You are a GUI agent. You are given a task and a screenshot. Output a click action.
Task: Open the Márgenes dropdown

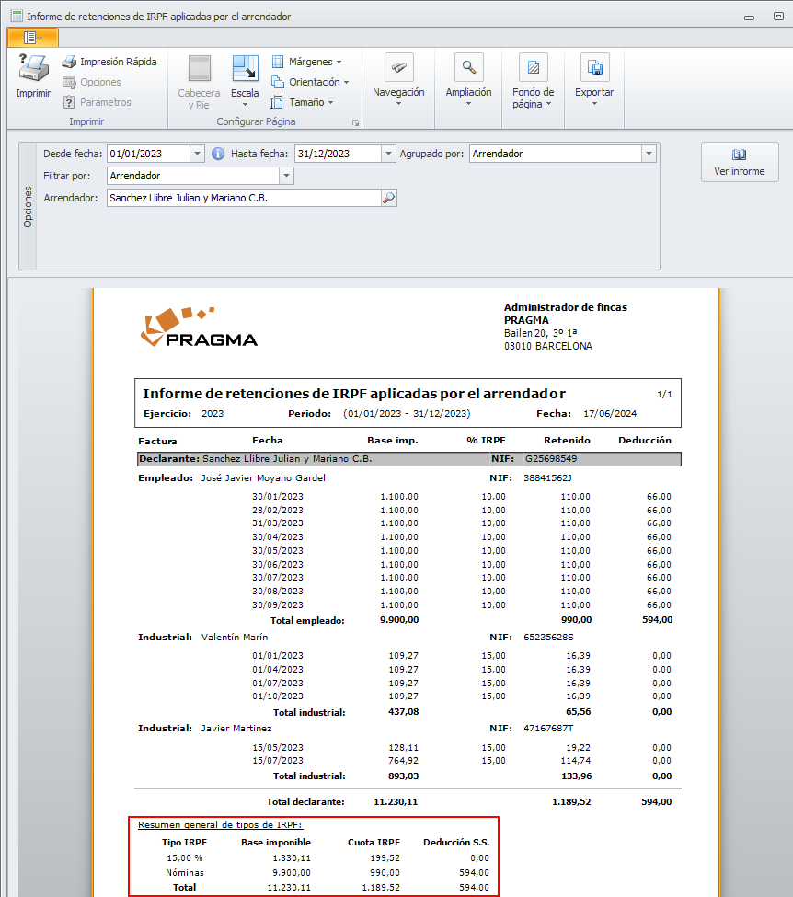pos(306,62)
